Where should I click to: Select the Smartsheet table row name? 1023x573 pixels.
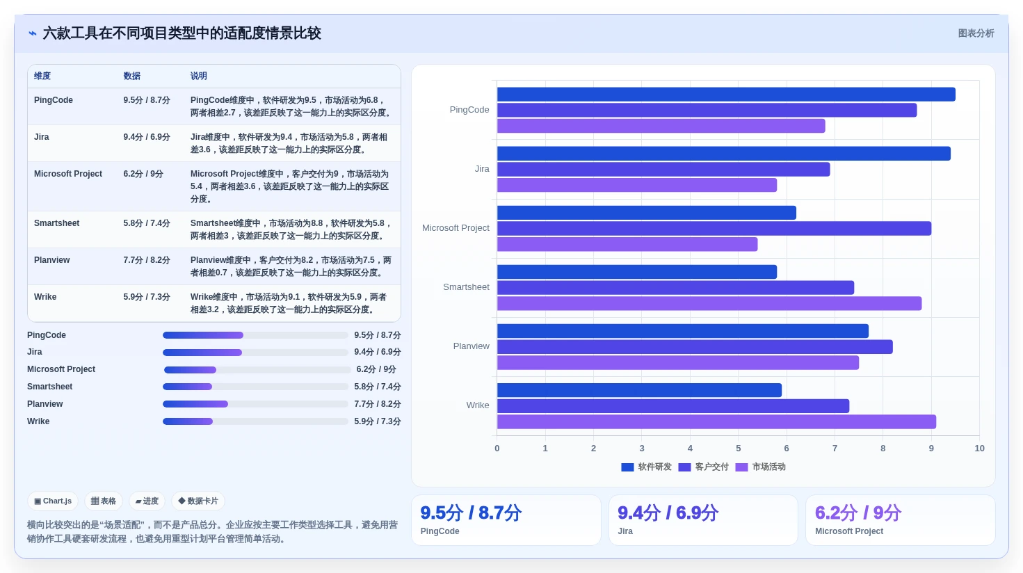coord(57,223)
